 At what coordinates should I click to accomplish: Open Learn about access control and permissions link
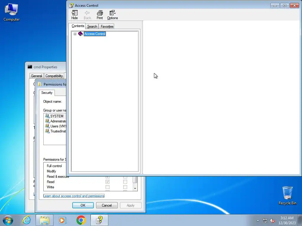click(74, 196)
